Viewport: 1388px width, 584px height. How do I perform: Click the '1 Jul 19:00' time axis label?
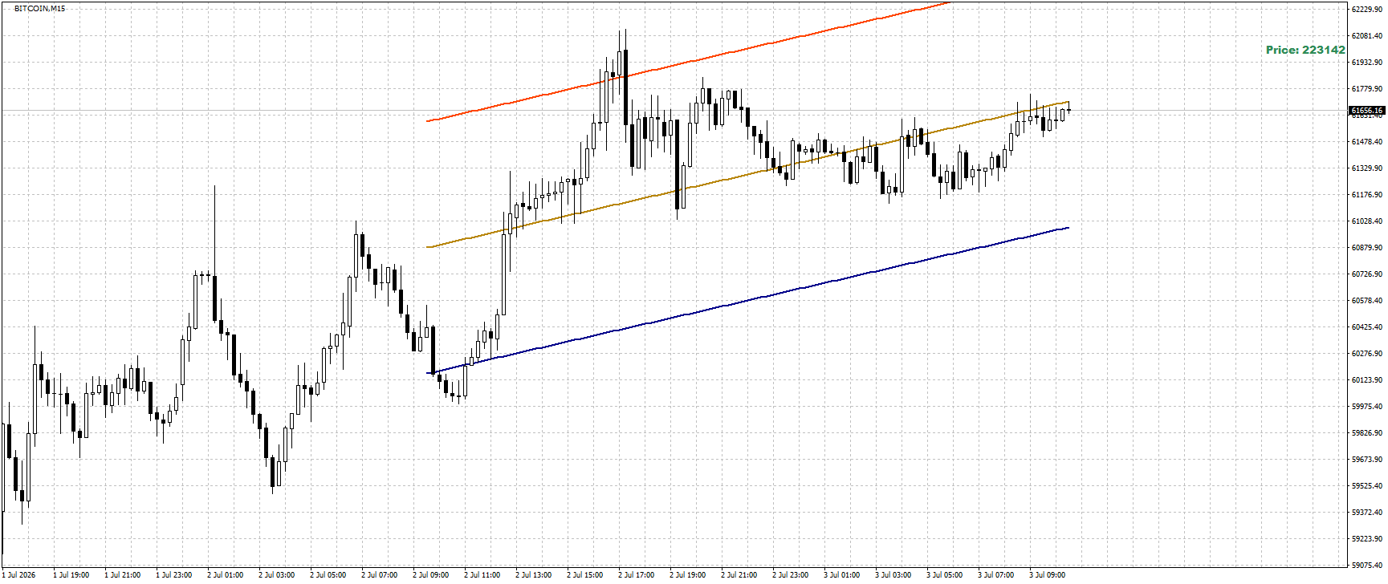click(x=71, y=575)
